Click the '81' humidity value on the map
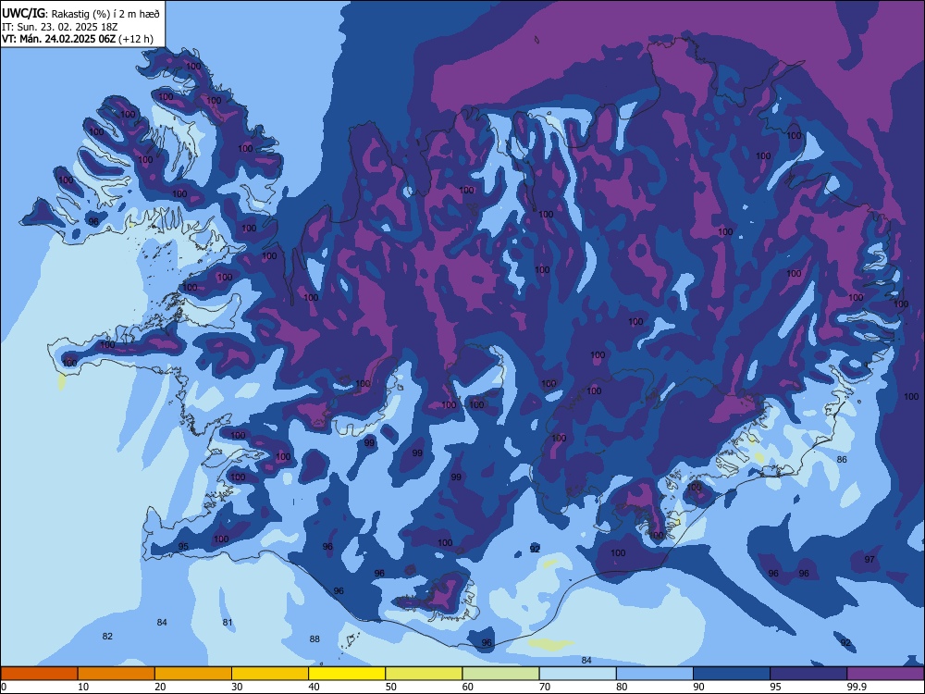This screenshot has height=694, width=925. pos(228,622)
